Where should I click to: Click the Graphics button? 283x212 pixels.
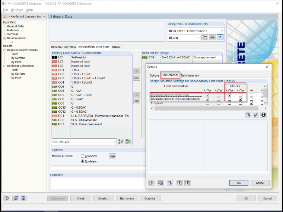pyautogui.click(x=150, y=199)
